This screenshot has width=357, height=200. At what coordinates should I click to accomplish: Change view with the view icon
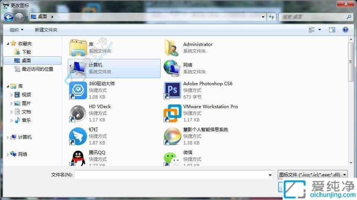pos(312,30)
